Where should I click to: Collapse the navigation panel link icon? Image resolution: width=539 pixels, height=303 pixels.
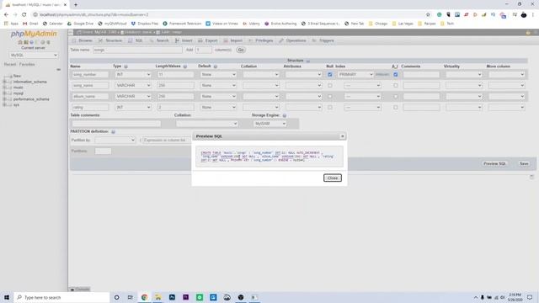coord(58,69)
